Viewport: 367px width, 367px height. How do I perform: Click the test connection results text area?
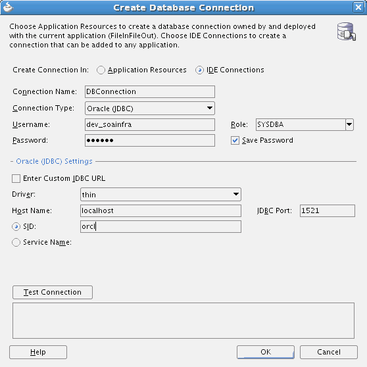[183, 321]
